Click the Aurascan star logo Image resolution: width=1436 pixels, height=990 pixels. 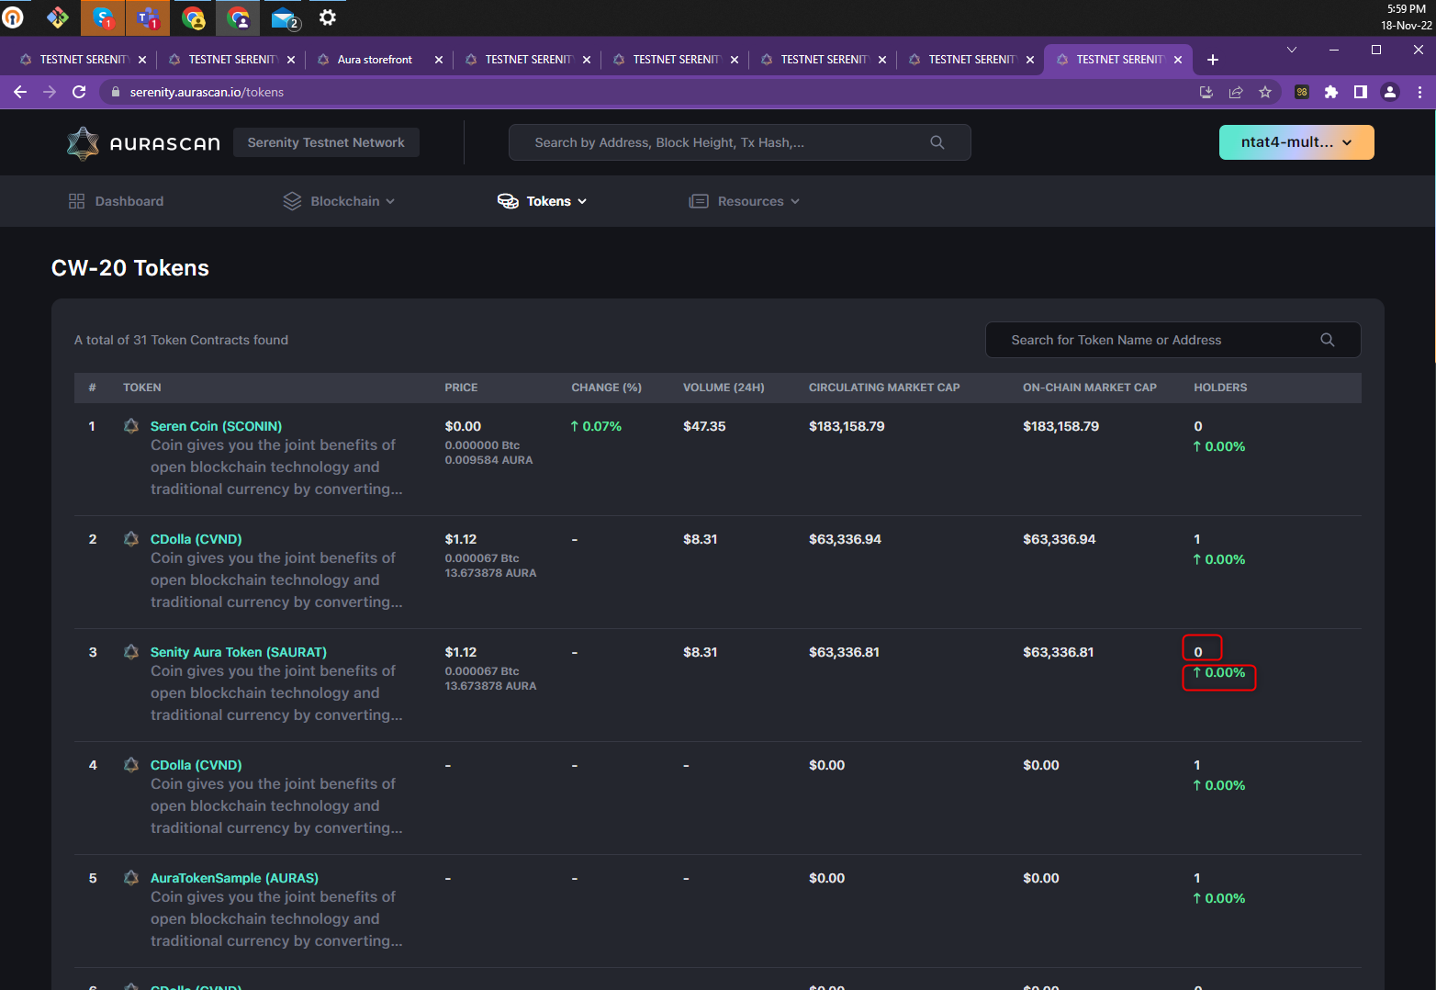pyautogui.click(x=83, y=142)
